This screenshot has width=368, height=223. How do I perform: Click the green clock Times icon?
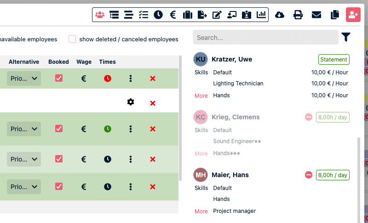(107, 129)
